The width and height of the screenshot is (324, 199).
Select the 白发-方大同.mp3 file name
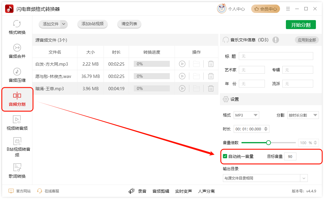click(52, 64)
